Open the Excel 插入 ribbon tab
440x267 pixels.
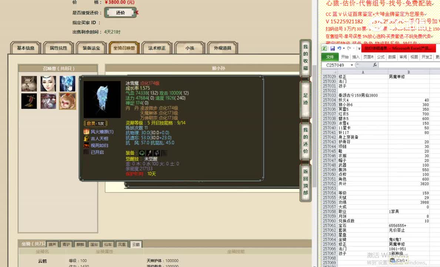356,57
